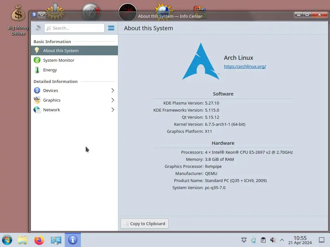
Task: Click the Info Center window menu icon
Action: click(x=34, y=14)
